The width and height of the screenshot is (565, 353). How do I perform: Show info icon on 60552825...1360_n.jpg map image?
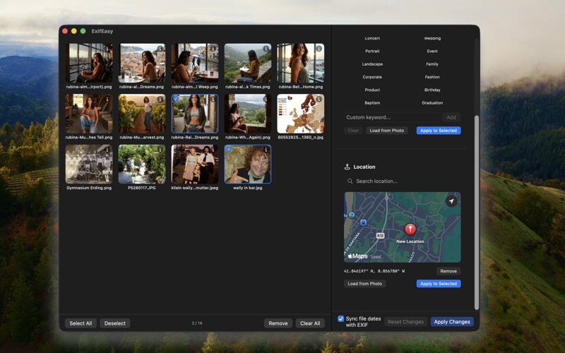(x=319, y=99)
